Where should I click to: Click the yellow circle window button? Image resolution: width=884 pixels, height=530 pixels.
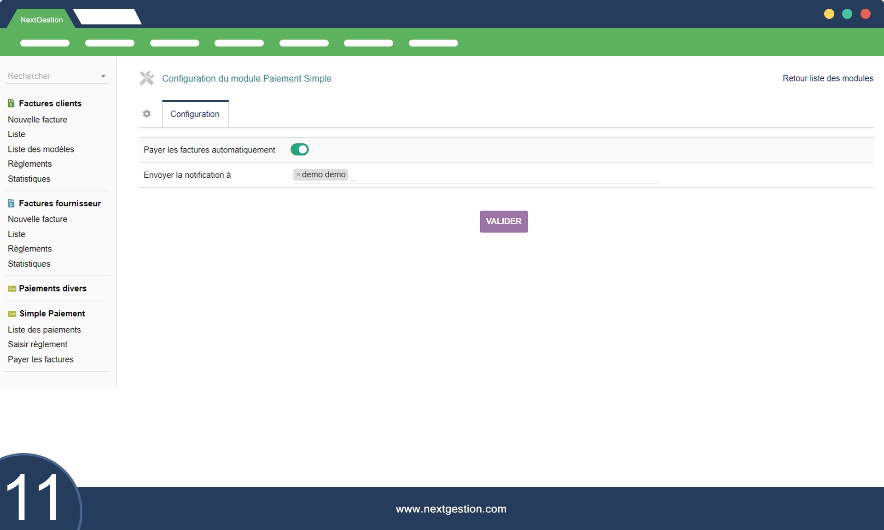pyautogui.click(x=829, y=14)
